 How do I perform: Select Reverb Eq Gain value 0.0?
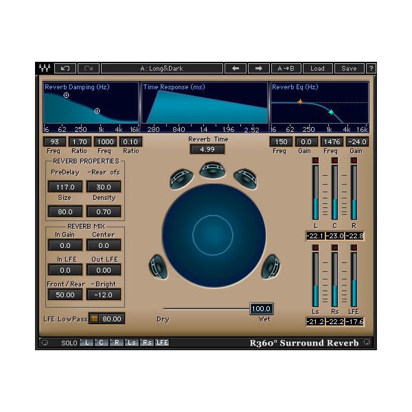306,141
